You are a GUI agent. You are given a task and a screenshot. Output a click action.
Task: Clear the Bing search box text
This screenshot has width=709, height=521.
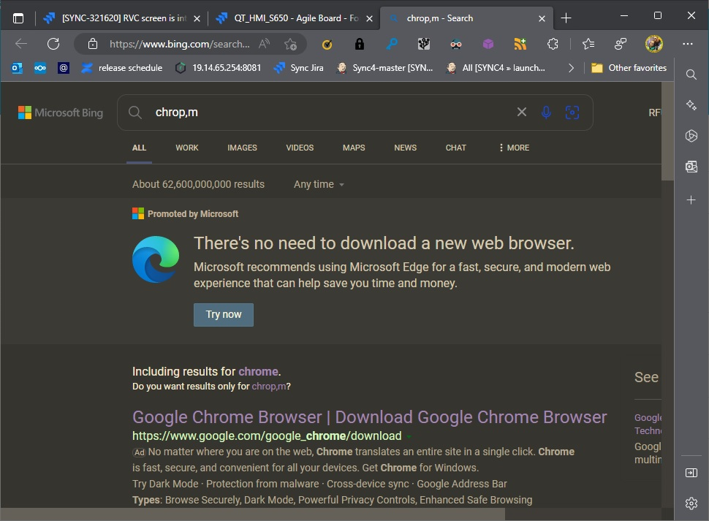pos(522,112)
